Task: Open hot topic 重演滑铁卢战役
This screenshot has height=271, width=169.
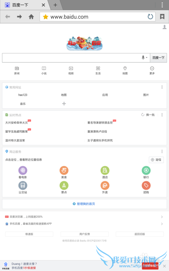Action: coord(97,131)
